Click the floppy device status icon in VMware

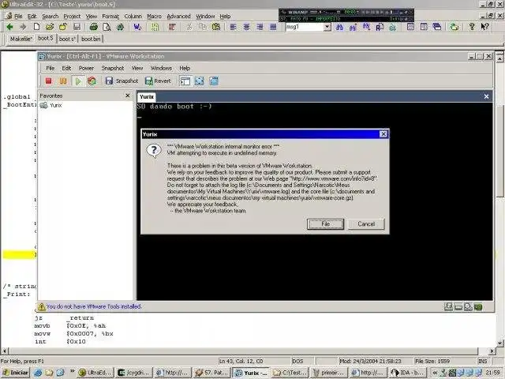click(x=448, y=307)
